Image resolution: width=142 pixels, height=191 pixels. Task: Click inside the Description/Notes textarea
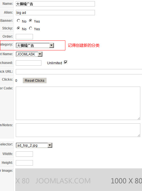[78, 130]
